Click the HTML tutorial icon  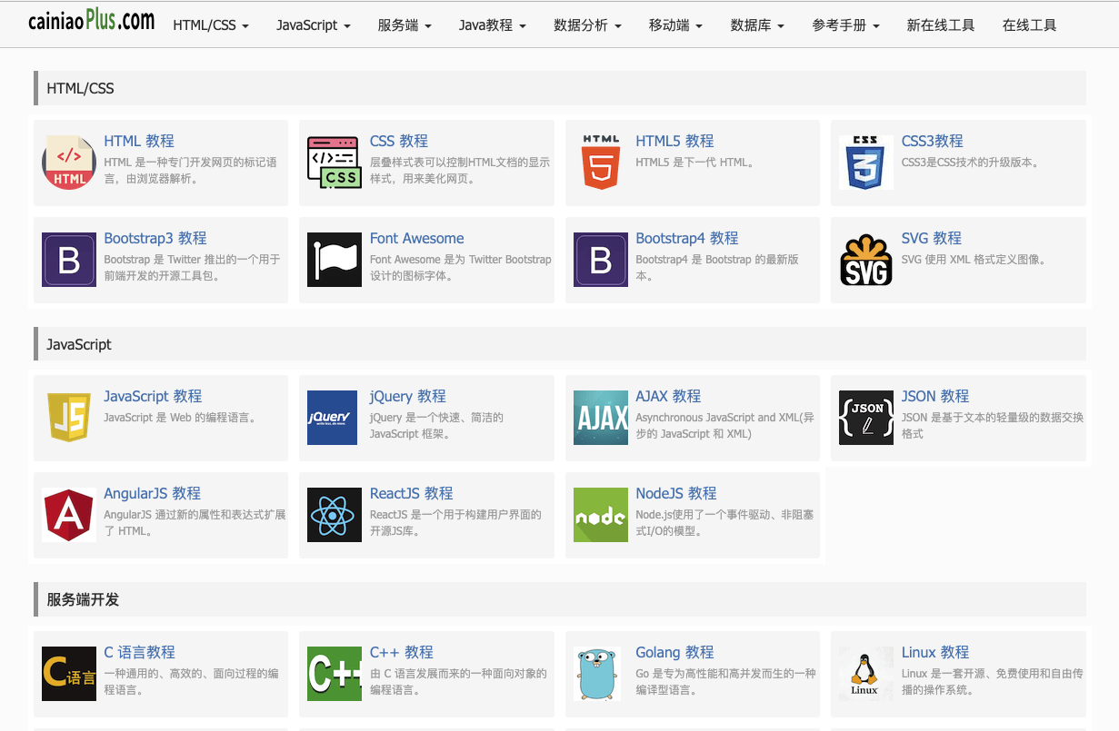[x=69, y=163]
